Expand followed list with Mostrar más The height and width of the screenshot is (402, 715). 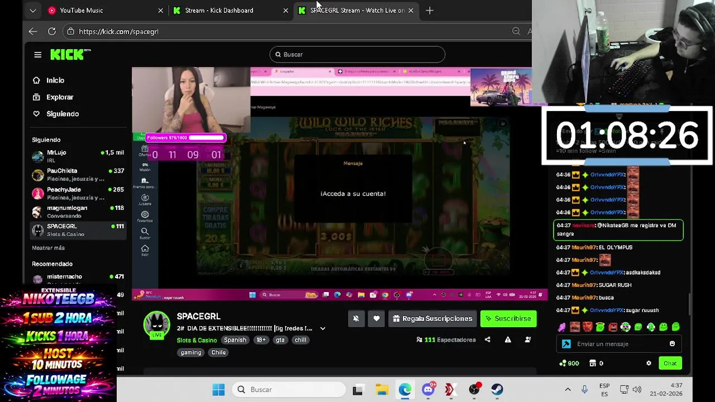[48, 248]
